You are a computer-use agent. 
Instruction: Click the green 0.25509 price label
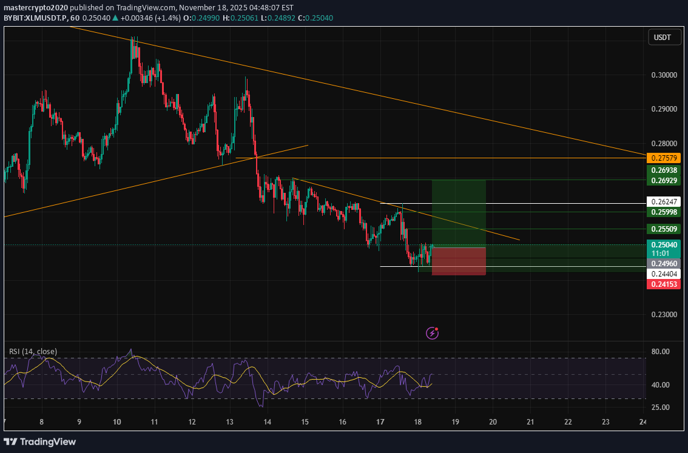664,229
